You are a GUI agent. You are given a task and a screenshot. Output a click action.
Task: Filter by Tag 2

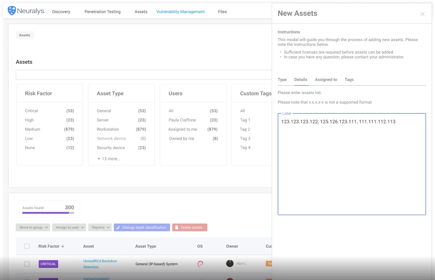245,129
